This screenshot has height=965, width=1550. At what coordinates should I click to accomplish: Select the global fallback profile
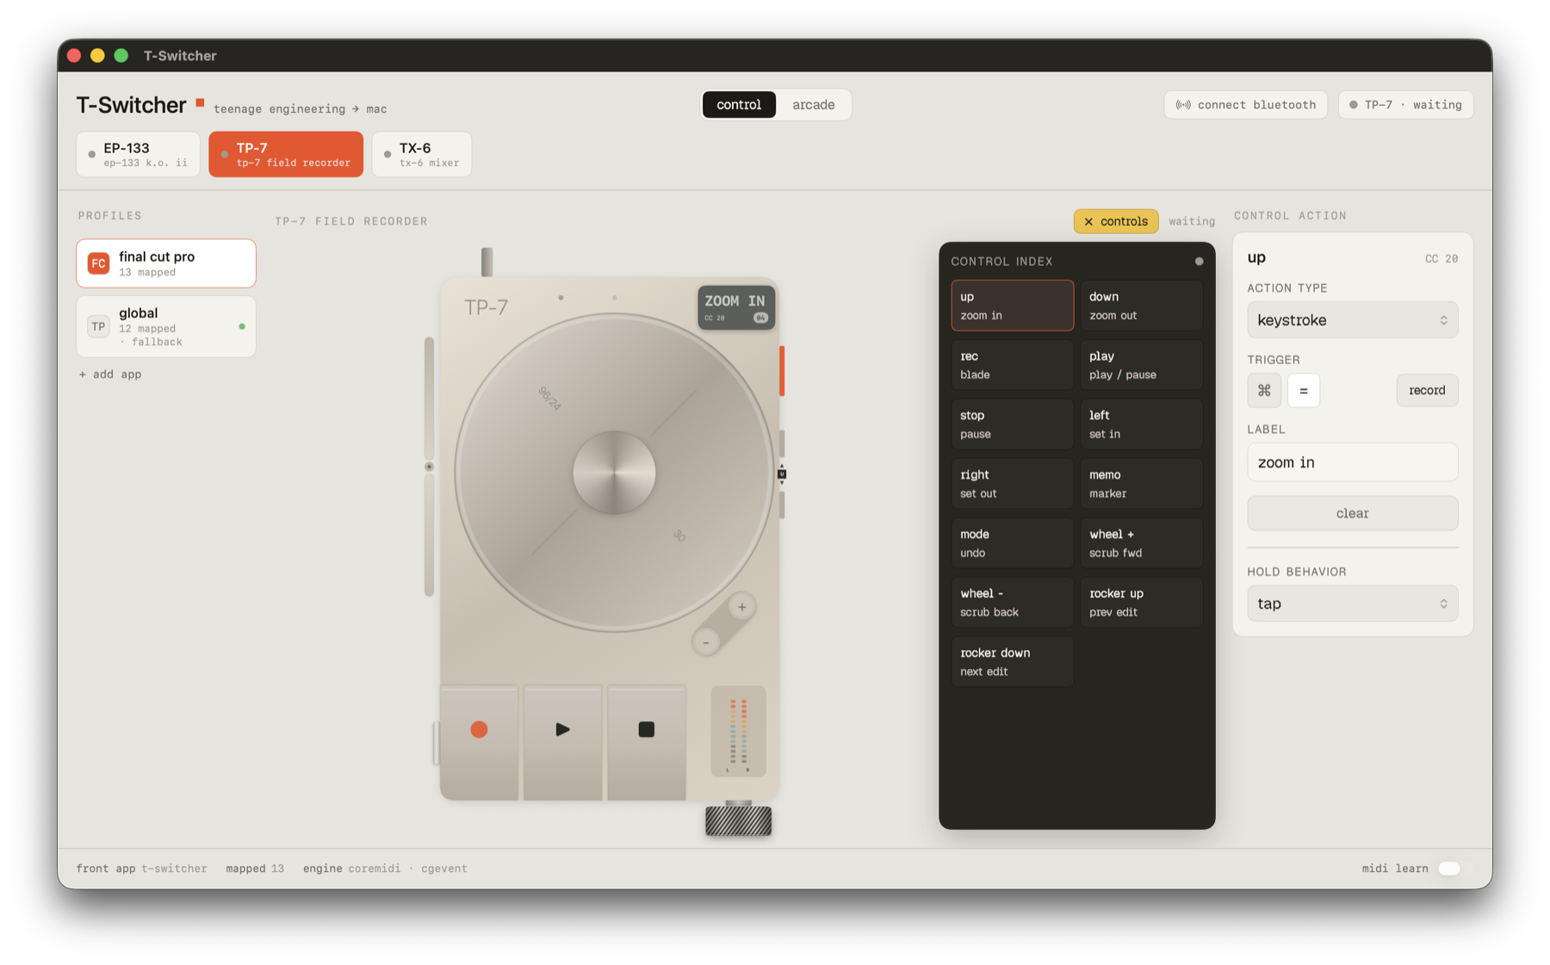166,326
